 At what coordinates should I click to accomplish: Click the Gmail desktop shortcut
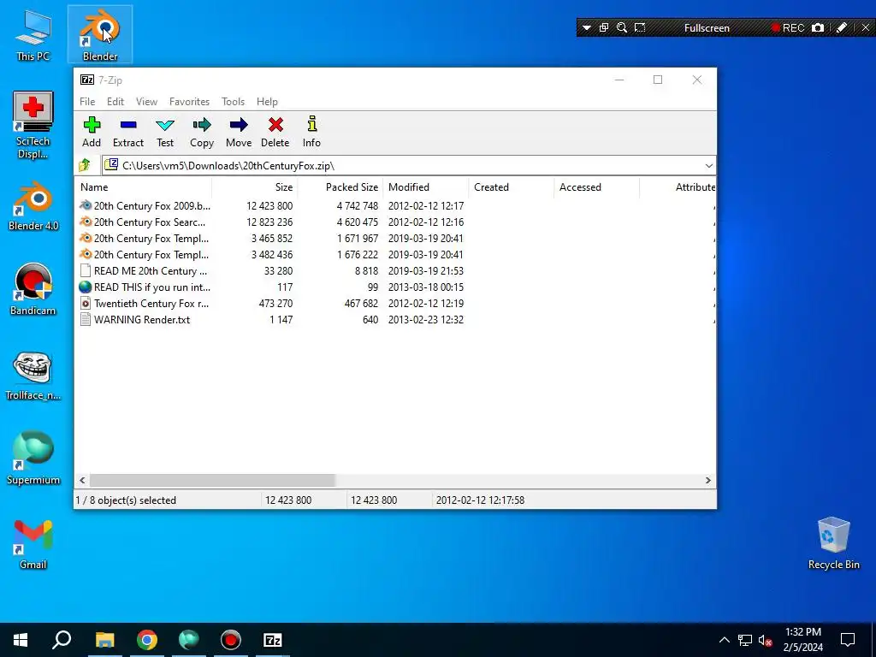point(33,544)
